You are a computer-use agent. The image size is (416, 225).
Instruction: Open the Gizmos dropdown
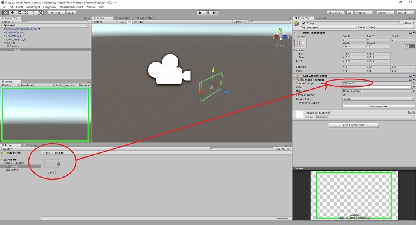(x=238, y=22)
